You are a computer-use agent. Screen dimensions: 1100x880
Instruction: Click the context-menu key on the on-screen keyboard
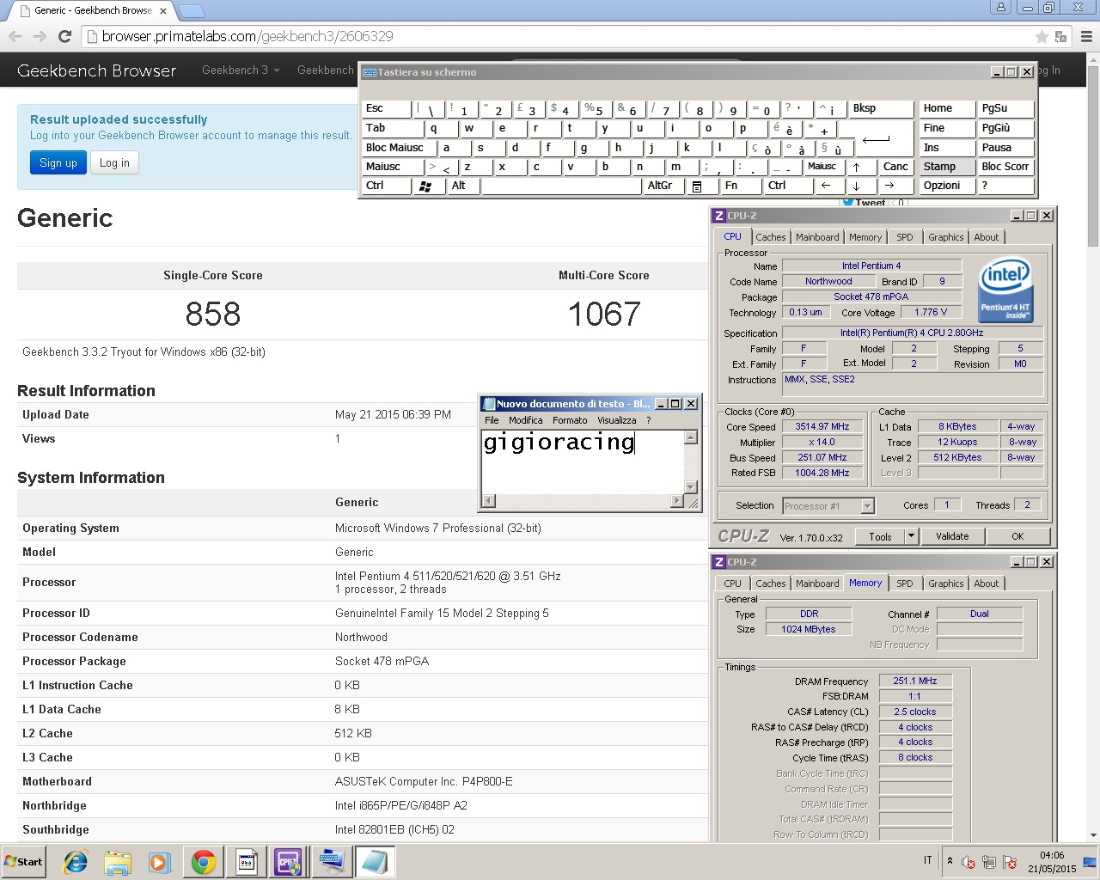[697, 186]
